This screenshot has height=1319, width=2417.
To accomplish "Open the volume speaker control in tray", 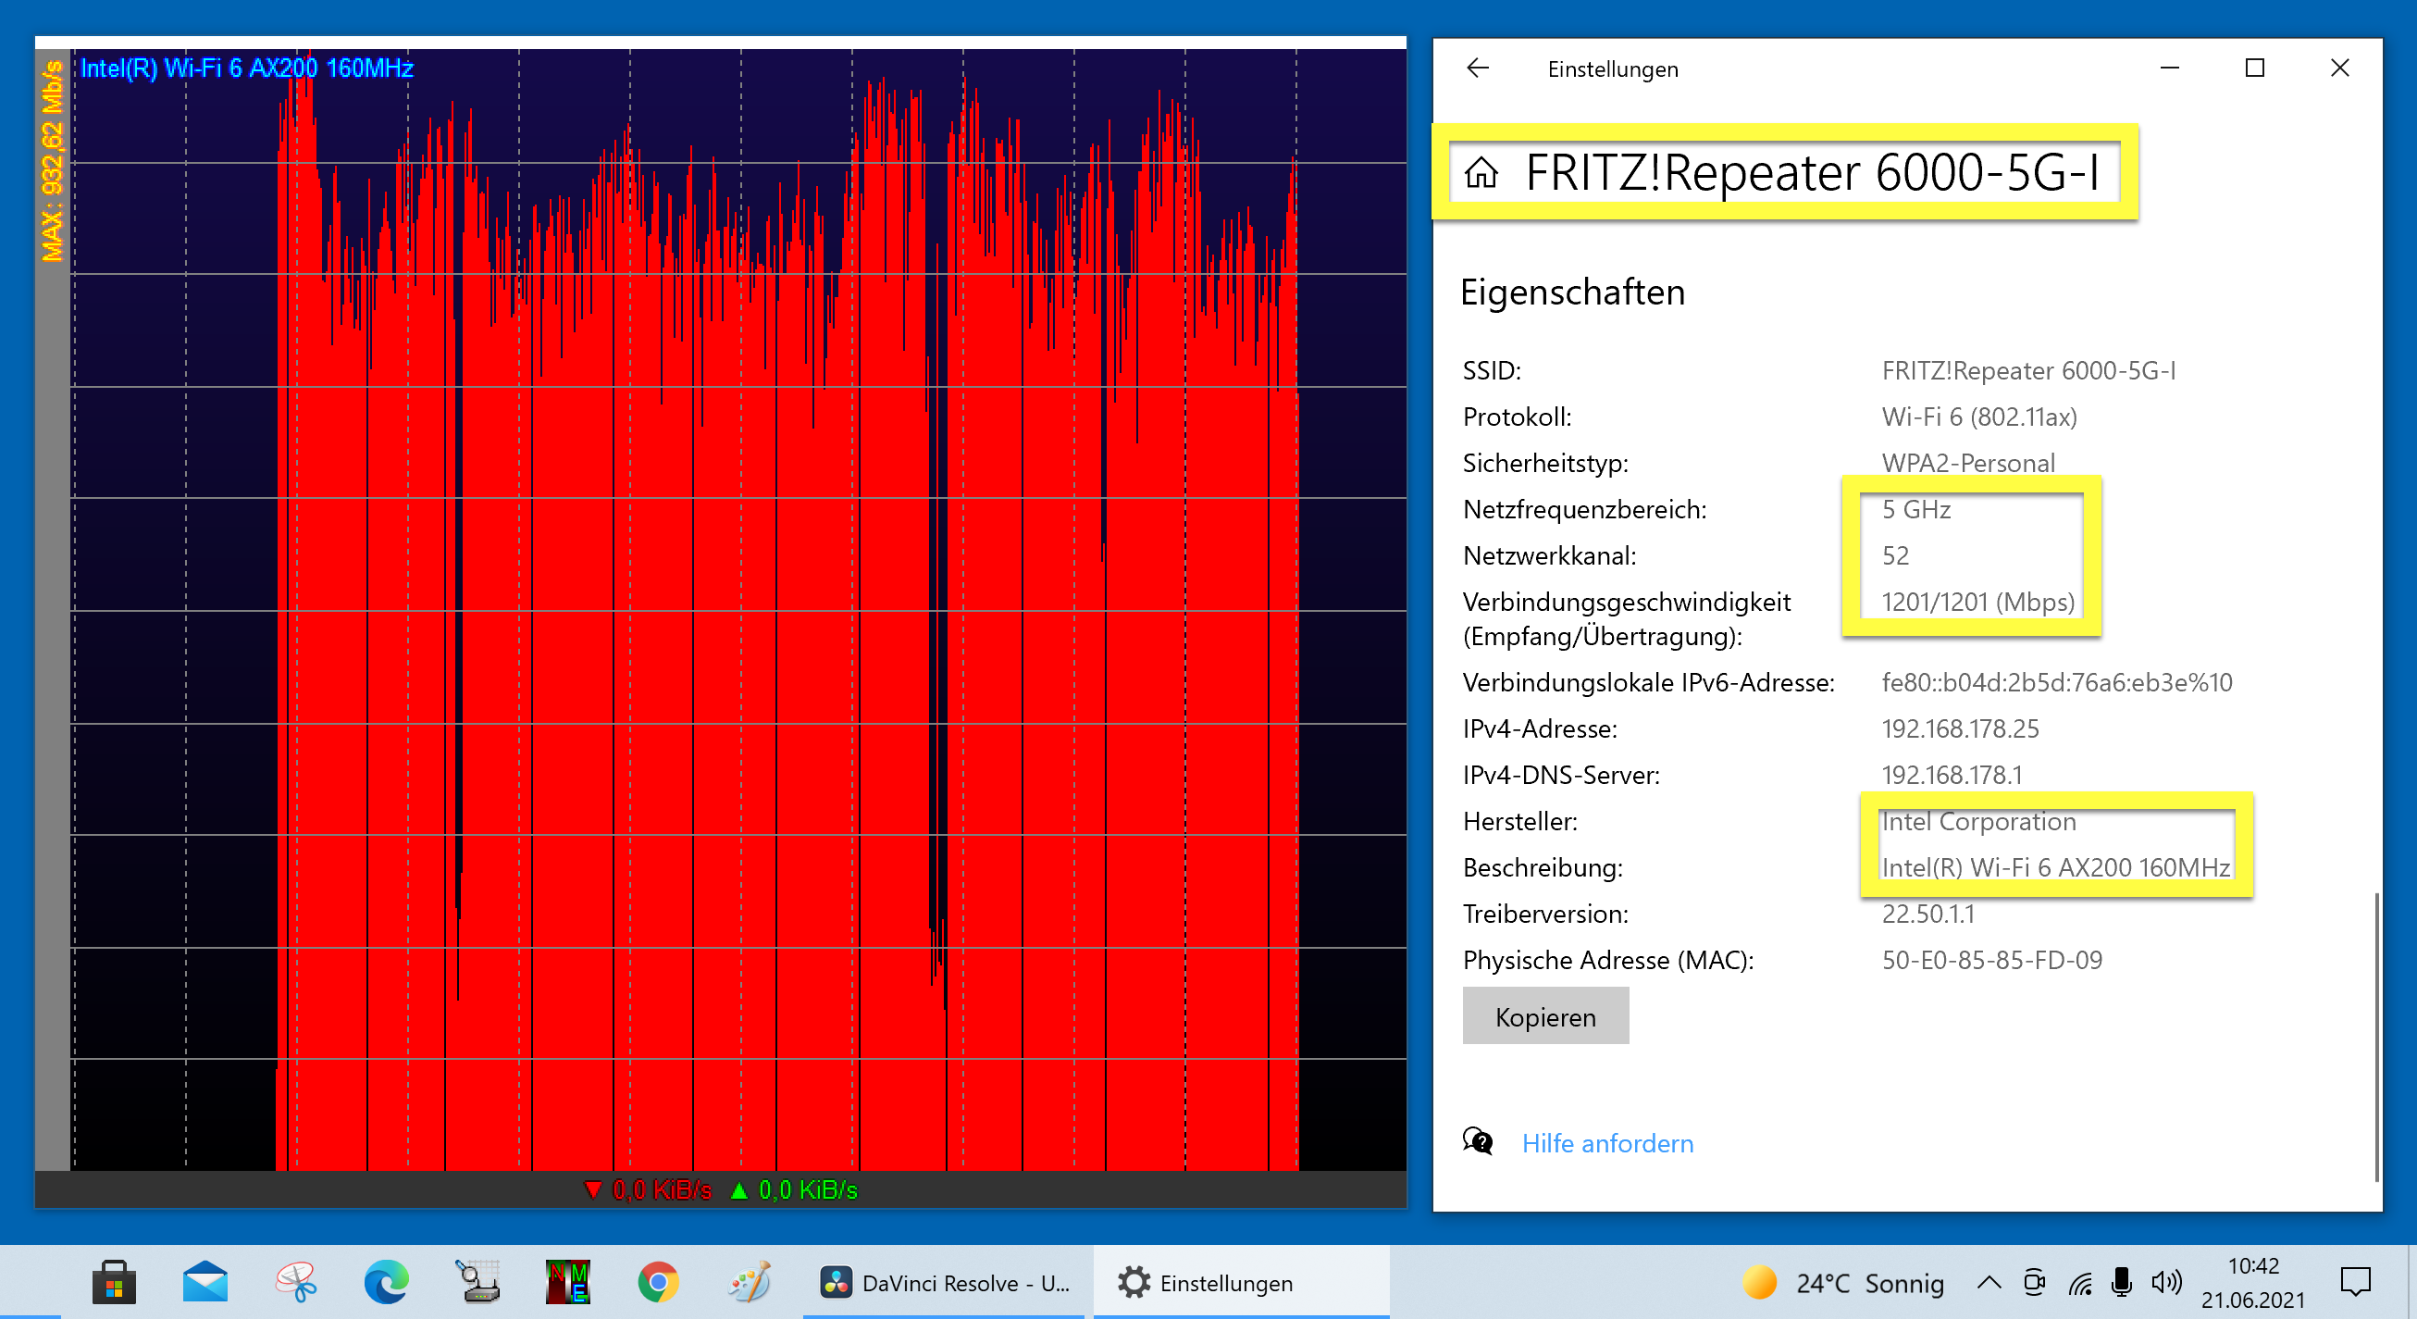I will tap(2165, 1282).
